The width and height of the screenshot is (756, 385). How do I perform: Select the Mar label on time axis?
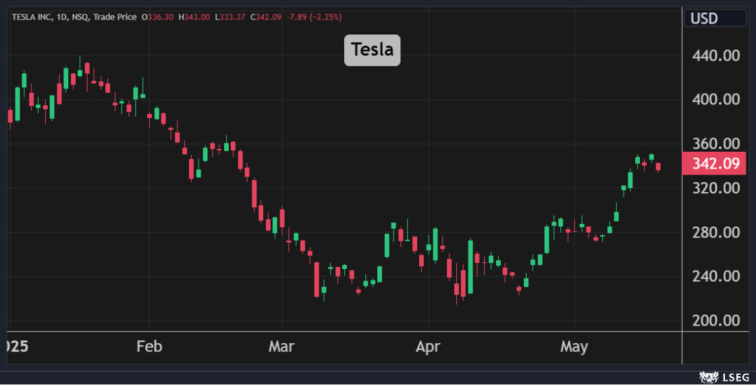tap(281, 347)
